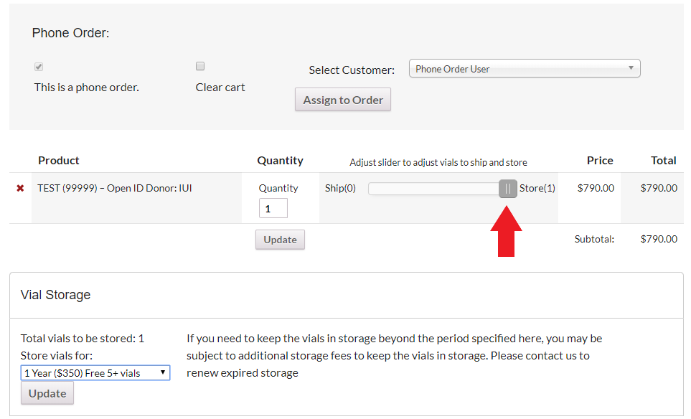Image resolution: width=691 pixels, height=419 pixels.
Task: Focus the Quantity input field
Action: click(273, 209)
